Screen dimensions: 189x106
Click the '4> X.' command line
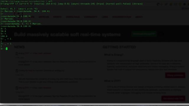(4, 29)
